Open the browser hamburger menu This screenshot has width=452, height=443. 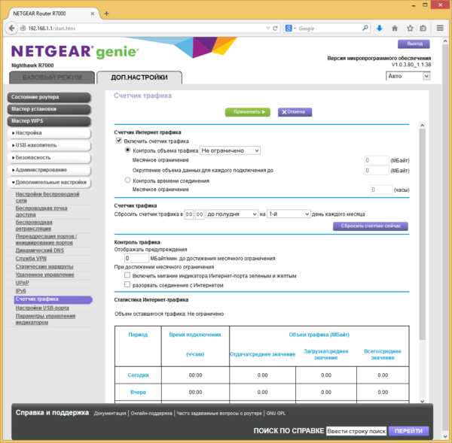click(440, 28)
